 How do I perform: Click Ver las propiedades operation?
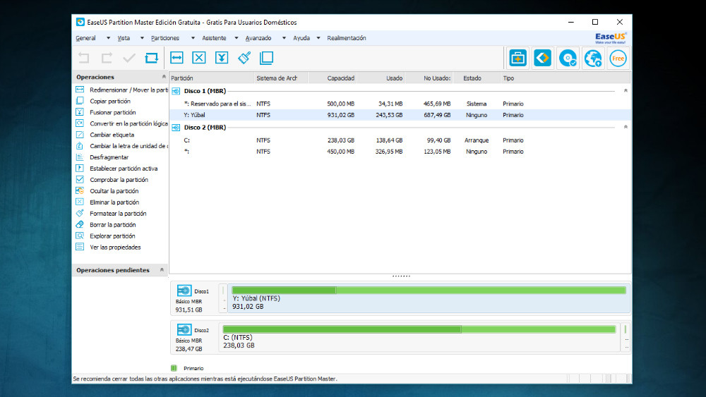[115, 248]
